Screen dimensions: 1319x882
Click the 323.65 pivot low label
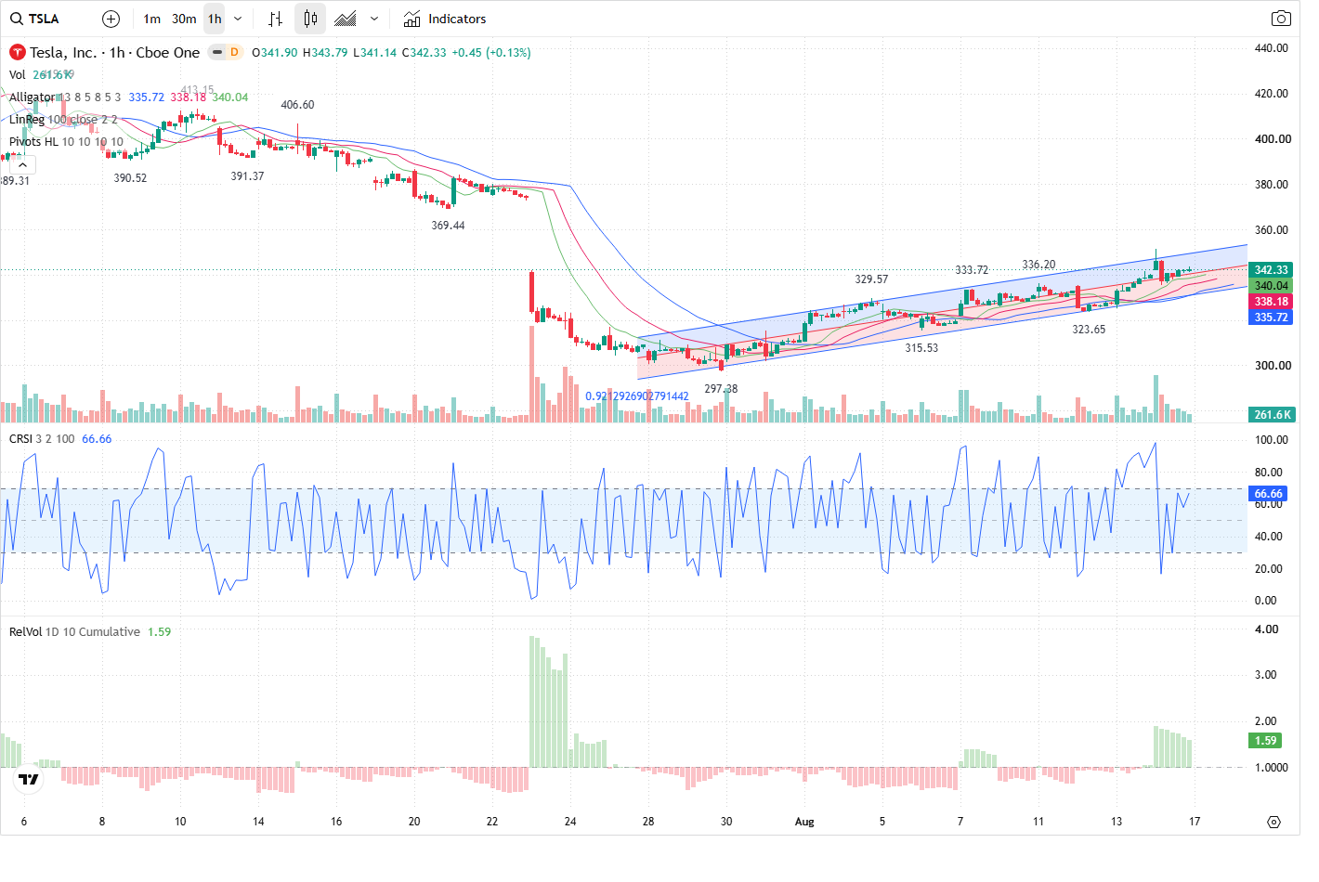tap(1089, 330)
